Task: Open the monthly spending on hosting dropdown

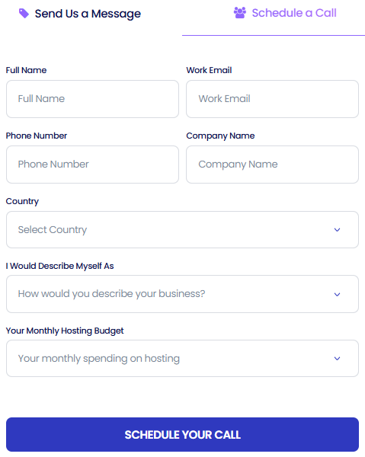Action: tap(183, 359)
